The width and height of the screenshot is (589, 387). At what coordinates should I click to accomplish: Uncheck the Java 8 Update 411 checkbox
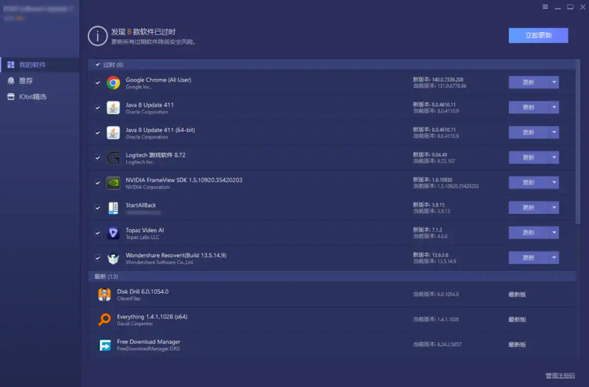tap(98, 108)
